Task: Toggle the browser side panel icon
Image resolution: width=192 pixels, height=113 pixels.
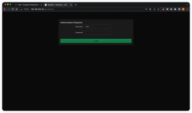Action: (179, 9)
